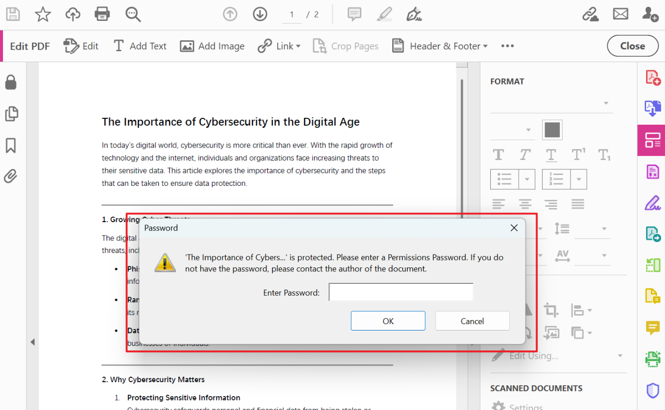This screenshot has height=410, width=665.
Task: Open the security lock panel
Action: coord(11,82)
